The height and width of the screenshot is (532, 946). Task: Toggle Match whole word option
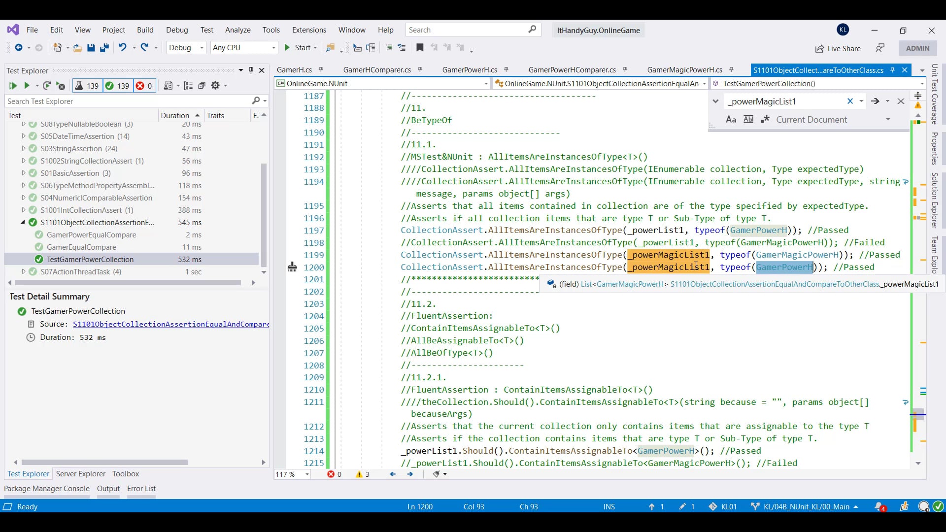(748, 120)
